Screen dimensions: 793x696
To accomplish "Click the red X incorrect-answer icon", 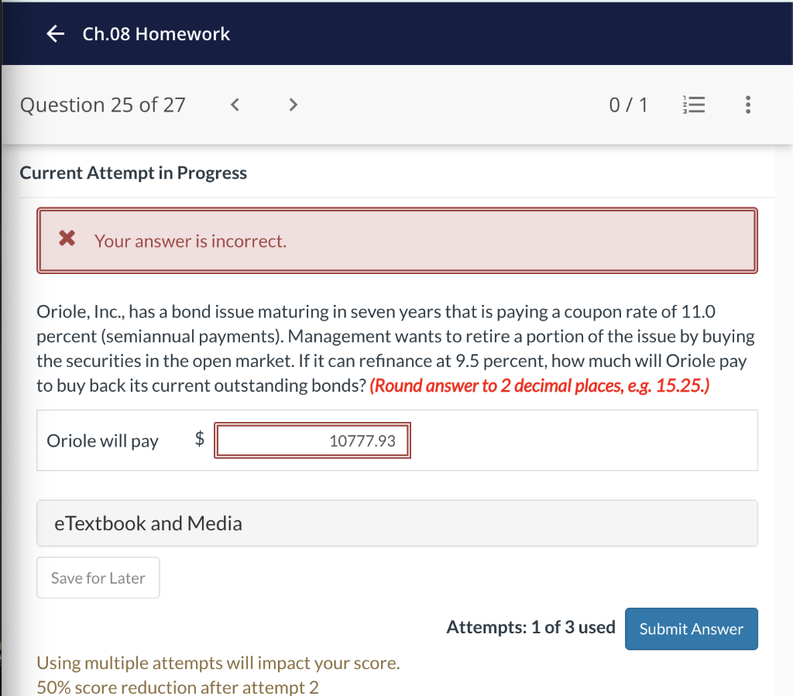I will [67, 240].
